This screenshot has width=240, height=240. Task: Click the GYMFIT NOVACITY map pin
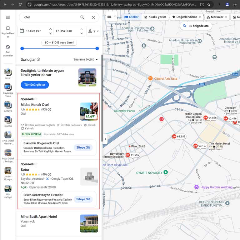pyautogui.click(x=166, y=172)
